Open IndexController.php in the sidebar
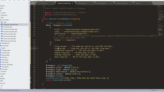Viewport: 164px width, 92px height. (9, 39)
